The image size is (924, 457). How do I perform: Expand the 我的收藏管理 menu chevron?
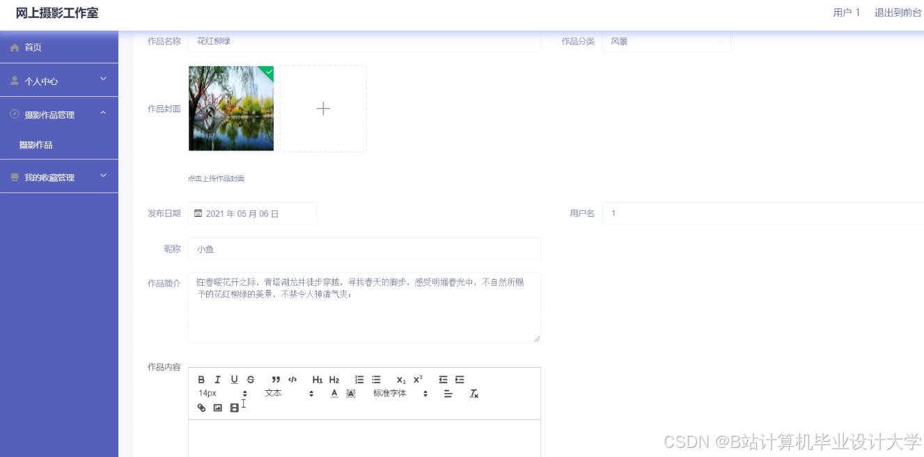[103, 176]
